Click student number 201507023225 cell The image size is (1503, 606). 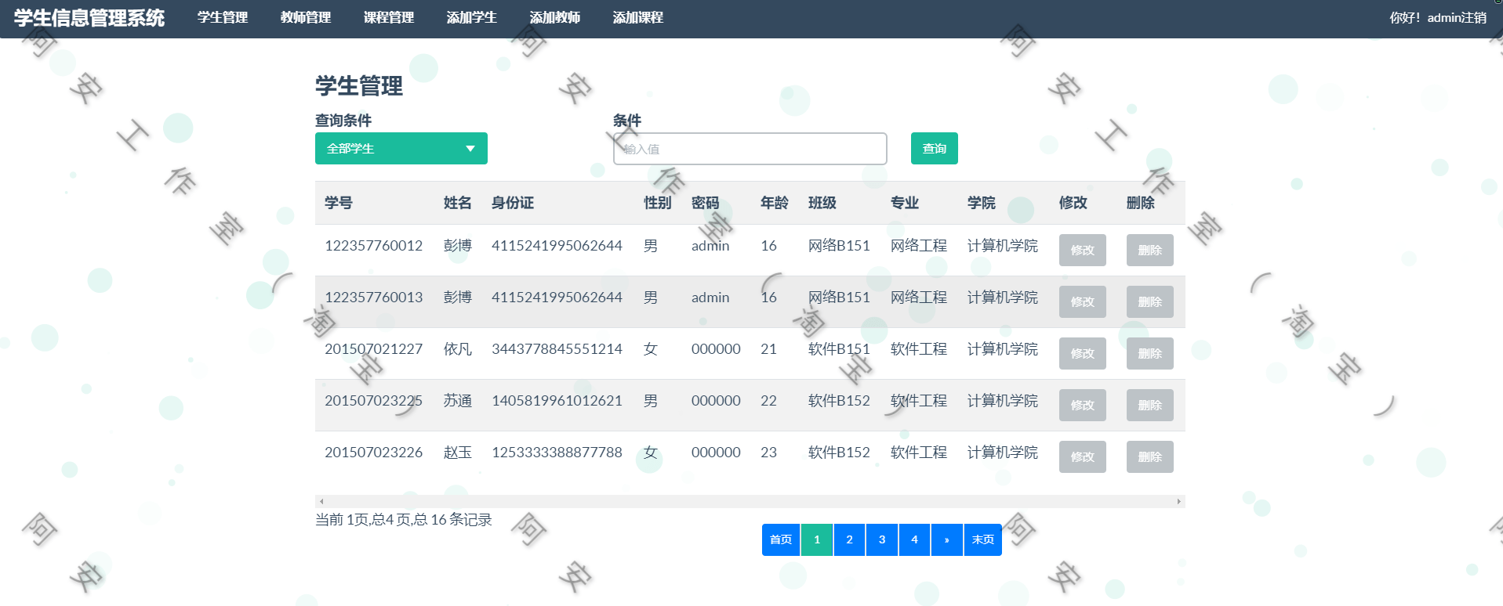click(374, 401)
